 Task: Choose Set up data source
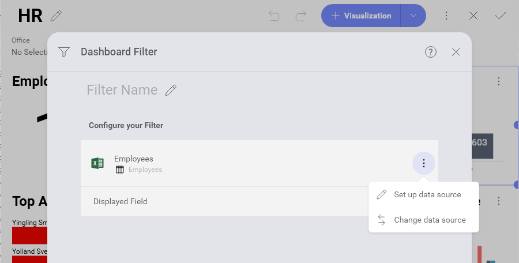click(427, 195)
